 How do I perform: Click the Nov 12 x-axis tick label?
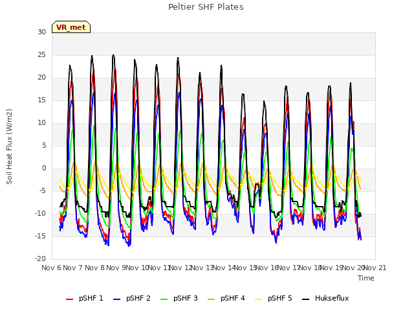point(180,268)
